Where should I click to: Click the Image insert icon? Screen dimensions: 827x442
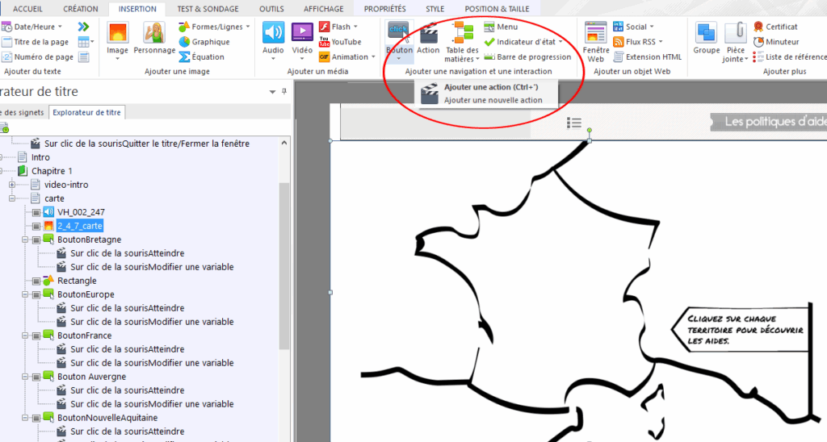tap(117, 39)
